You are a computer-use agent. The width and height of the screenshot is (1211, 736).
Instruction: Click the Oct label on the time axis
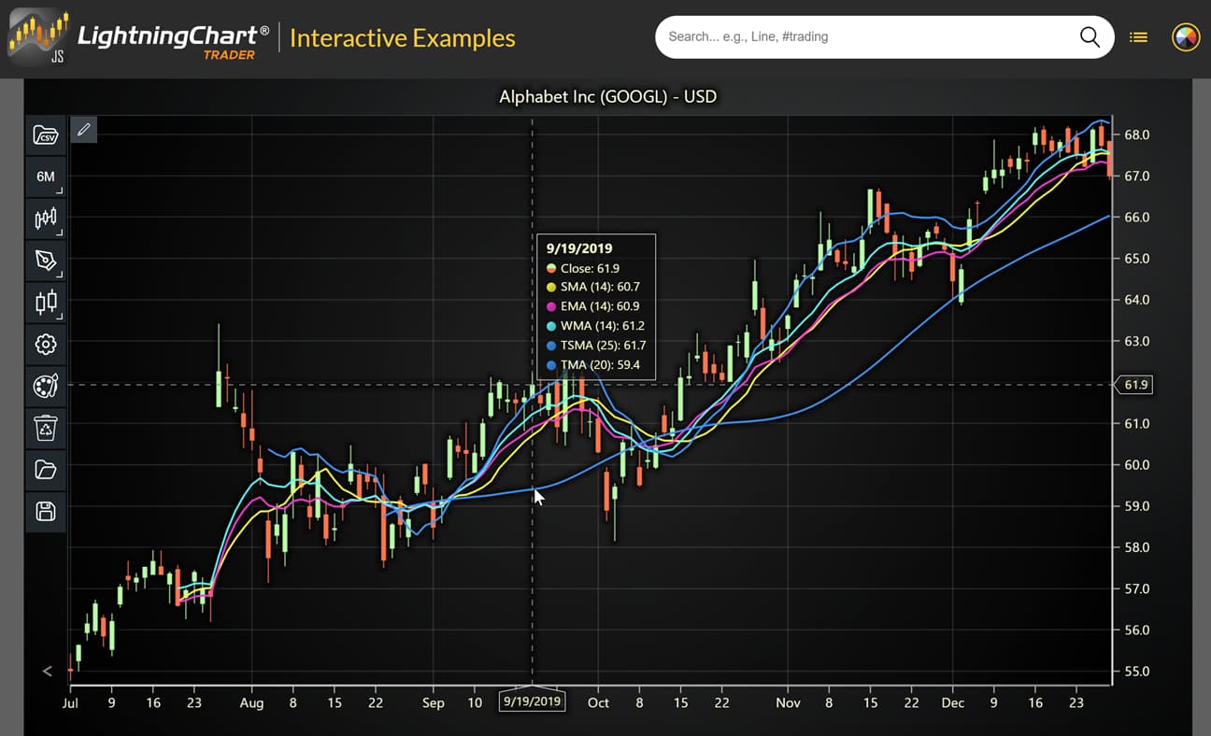pyautogui.click(x=598, y=702)
